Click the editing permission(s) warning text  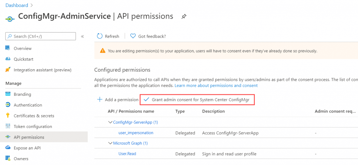click(x=212, y=51)
